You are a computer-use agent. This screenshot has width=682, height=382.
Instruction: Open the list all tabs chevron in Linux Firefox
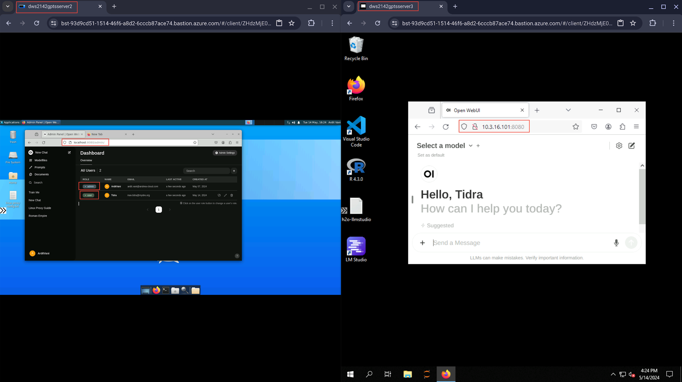tap(213, 134)
